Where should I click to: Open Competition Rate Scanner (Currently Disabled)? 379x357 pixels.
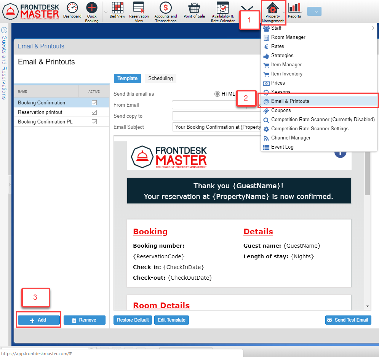pos(319,120)
